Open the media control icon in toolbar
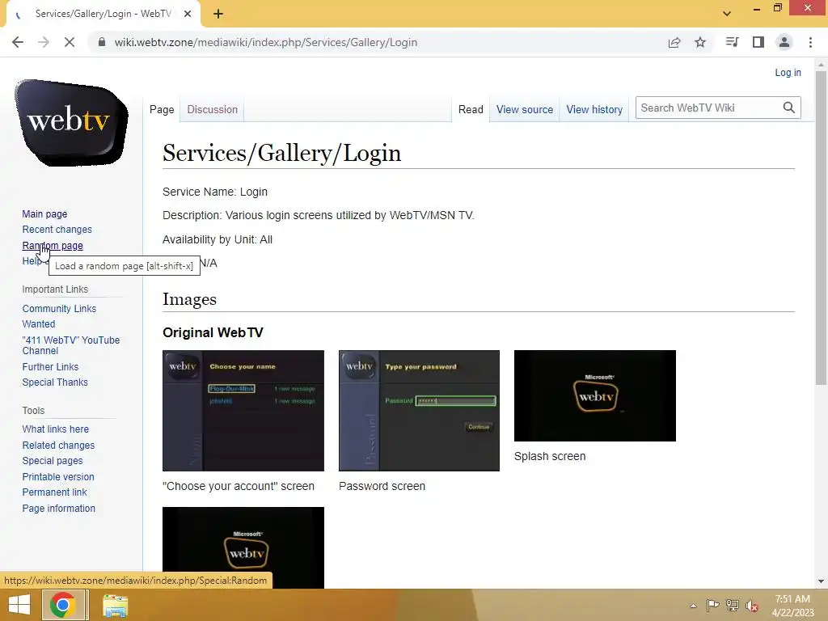 coord(732,42)
